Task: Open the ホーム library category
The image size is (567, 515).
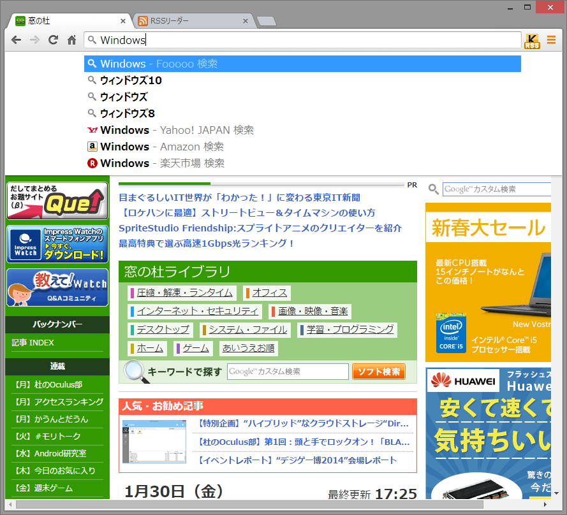Action: 147,349
